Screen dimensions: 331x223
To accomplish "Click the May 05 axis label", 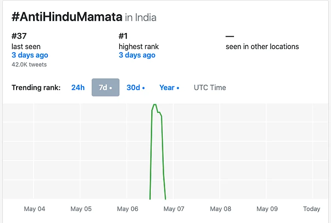I will 81,209.
